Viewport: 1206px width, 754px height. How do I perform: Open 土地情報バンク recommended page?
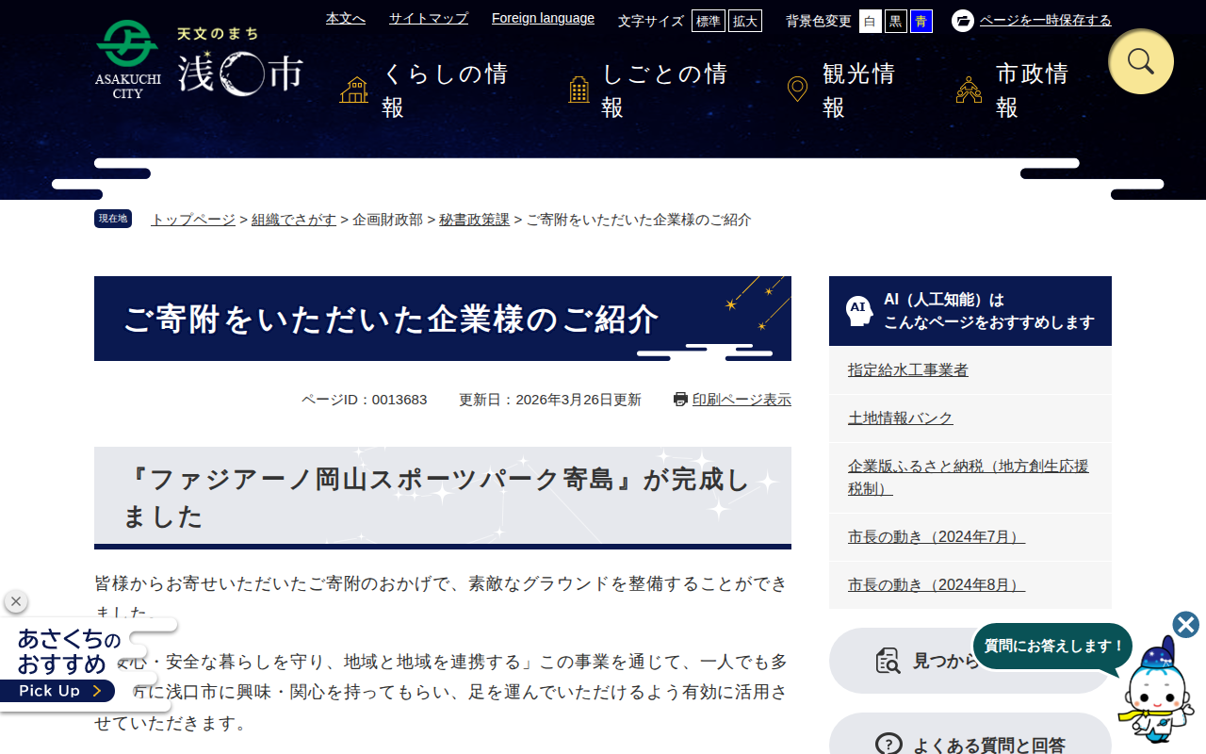click(x=901, y=418)
